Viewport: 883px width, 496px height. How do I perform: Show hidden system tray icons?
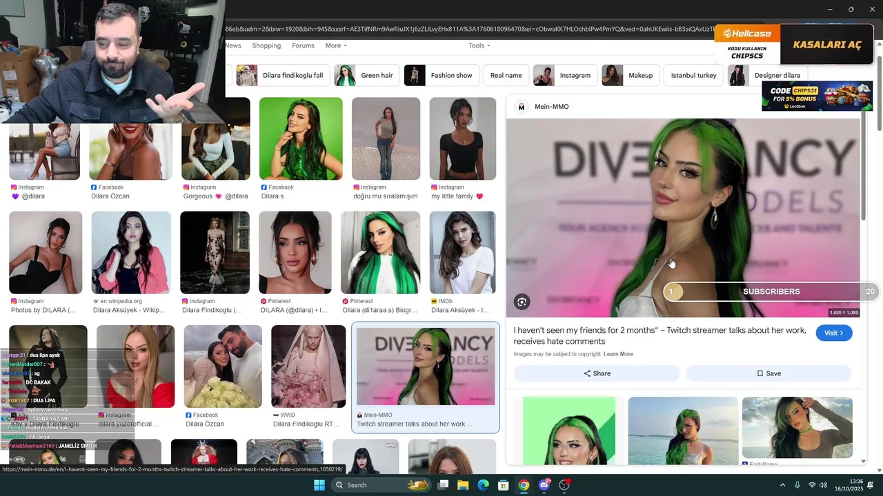coord(782,485)
